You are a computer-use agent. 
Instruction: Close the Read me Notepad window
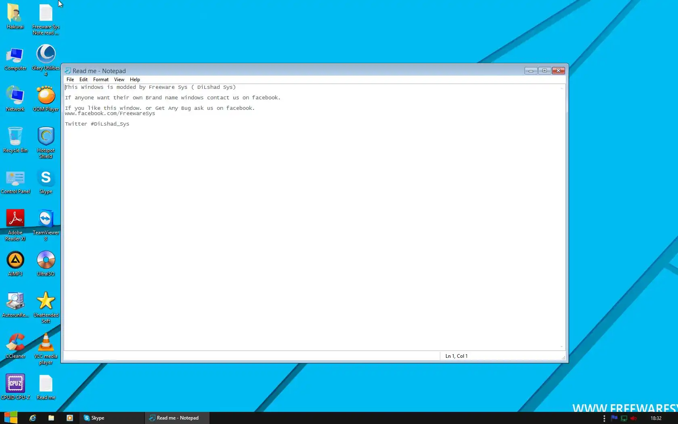pyautogui.click(x=559, y=71)
